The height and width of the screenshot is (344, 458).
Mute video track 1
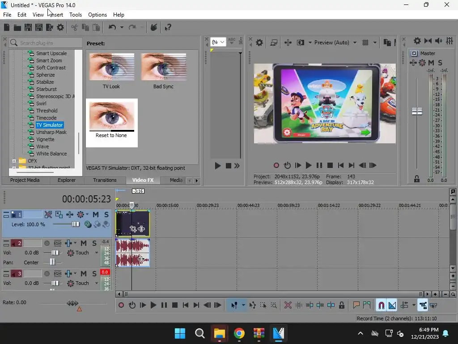96,215
